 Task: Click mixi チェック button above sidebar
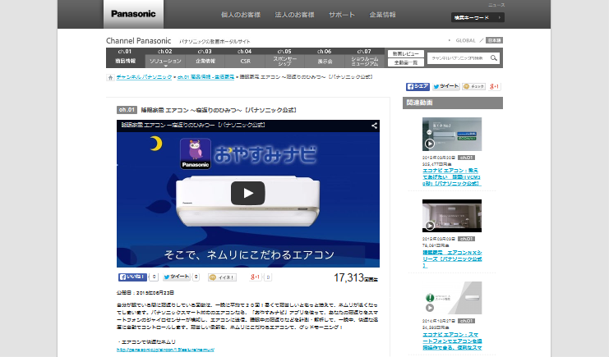click(x=473, y=86)
